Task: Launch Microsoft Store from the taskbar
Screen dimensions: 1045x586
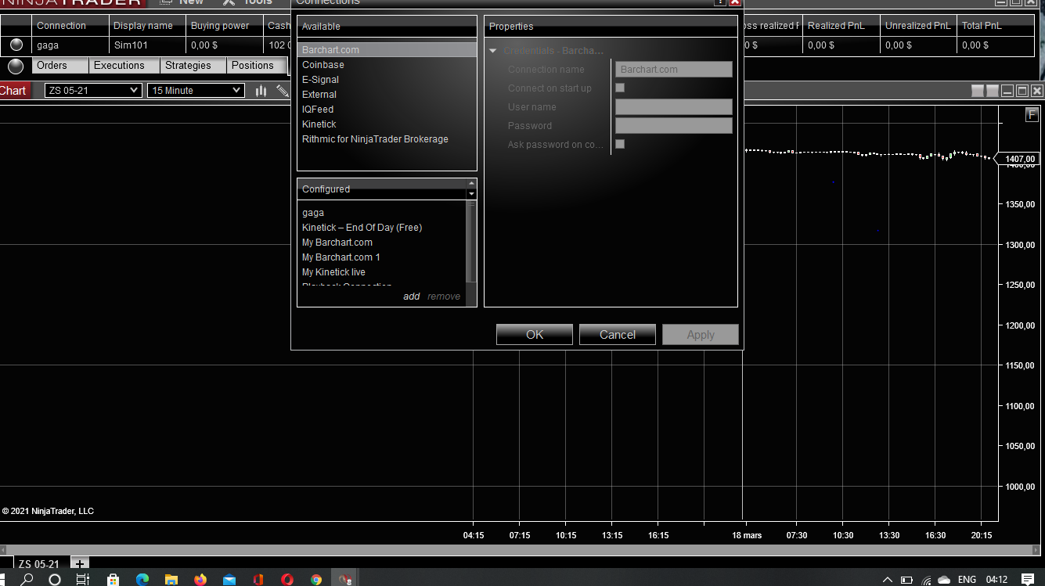Action: pyautogui.click(x=113, y=580)
